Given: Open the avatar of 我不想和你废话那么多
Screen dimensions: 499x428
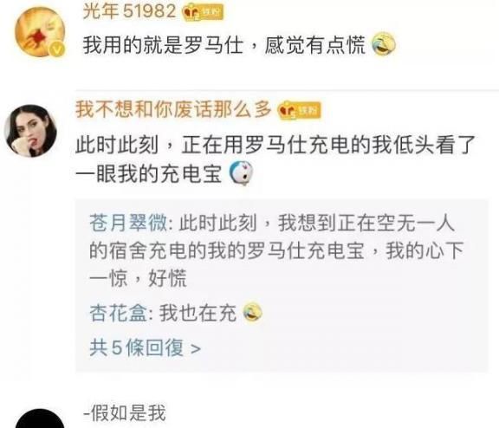Looking at the screenshot, I should 31,131.
